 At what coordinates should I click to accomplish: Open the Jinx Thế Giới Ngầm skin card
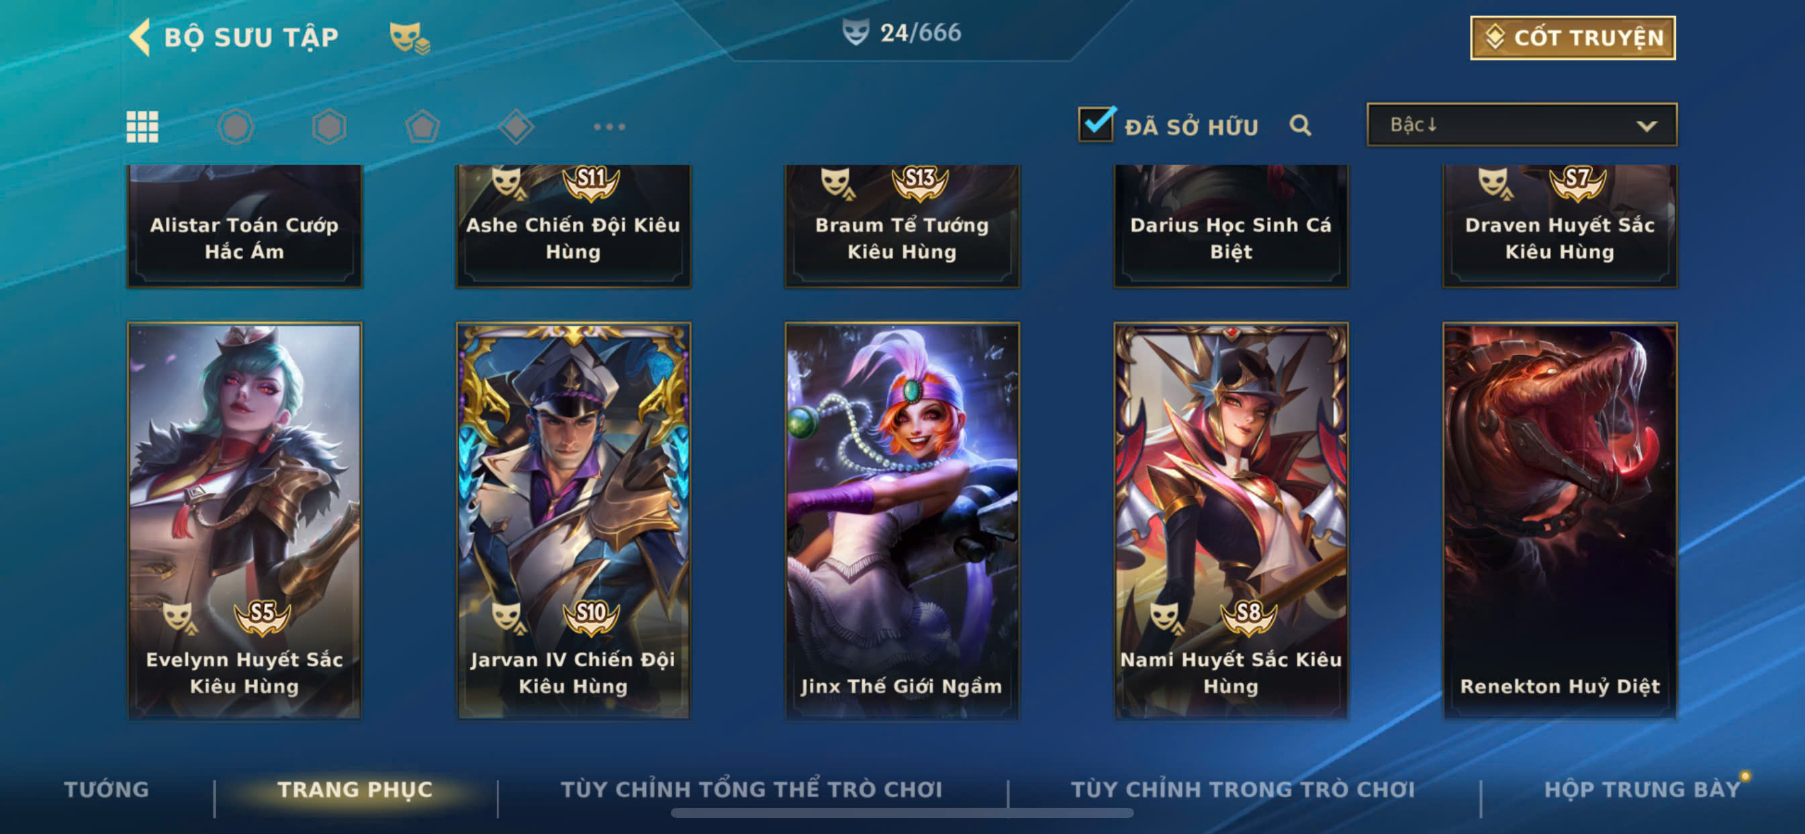902,520
